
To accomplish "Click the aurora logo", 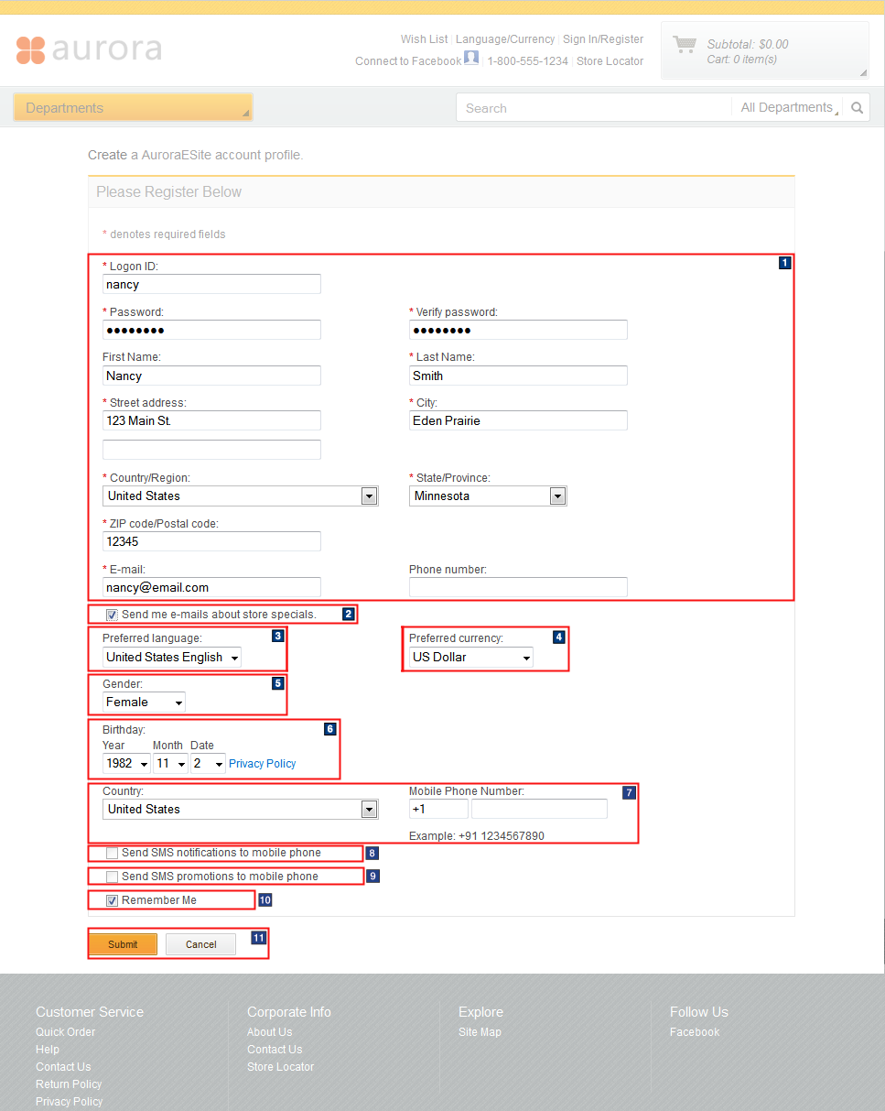I will pos(89,51).
